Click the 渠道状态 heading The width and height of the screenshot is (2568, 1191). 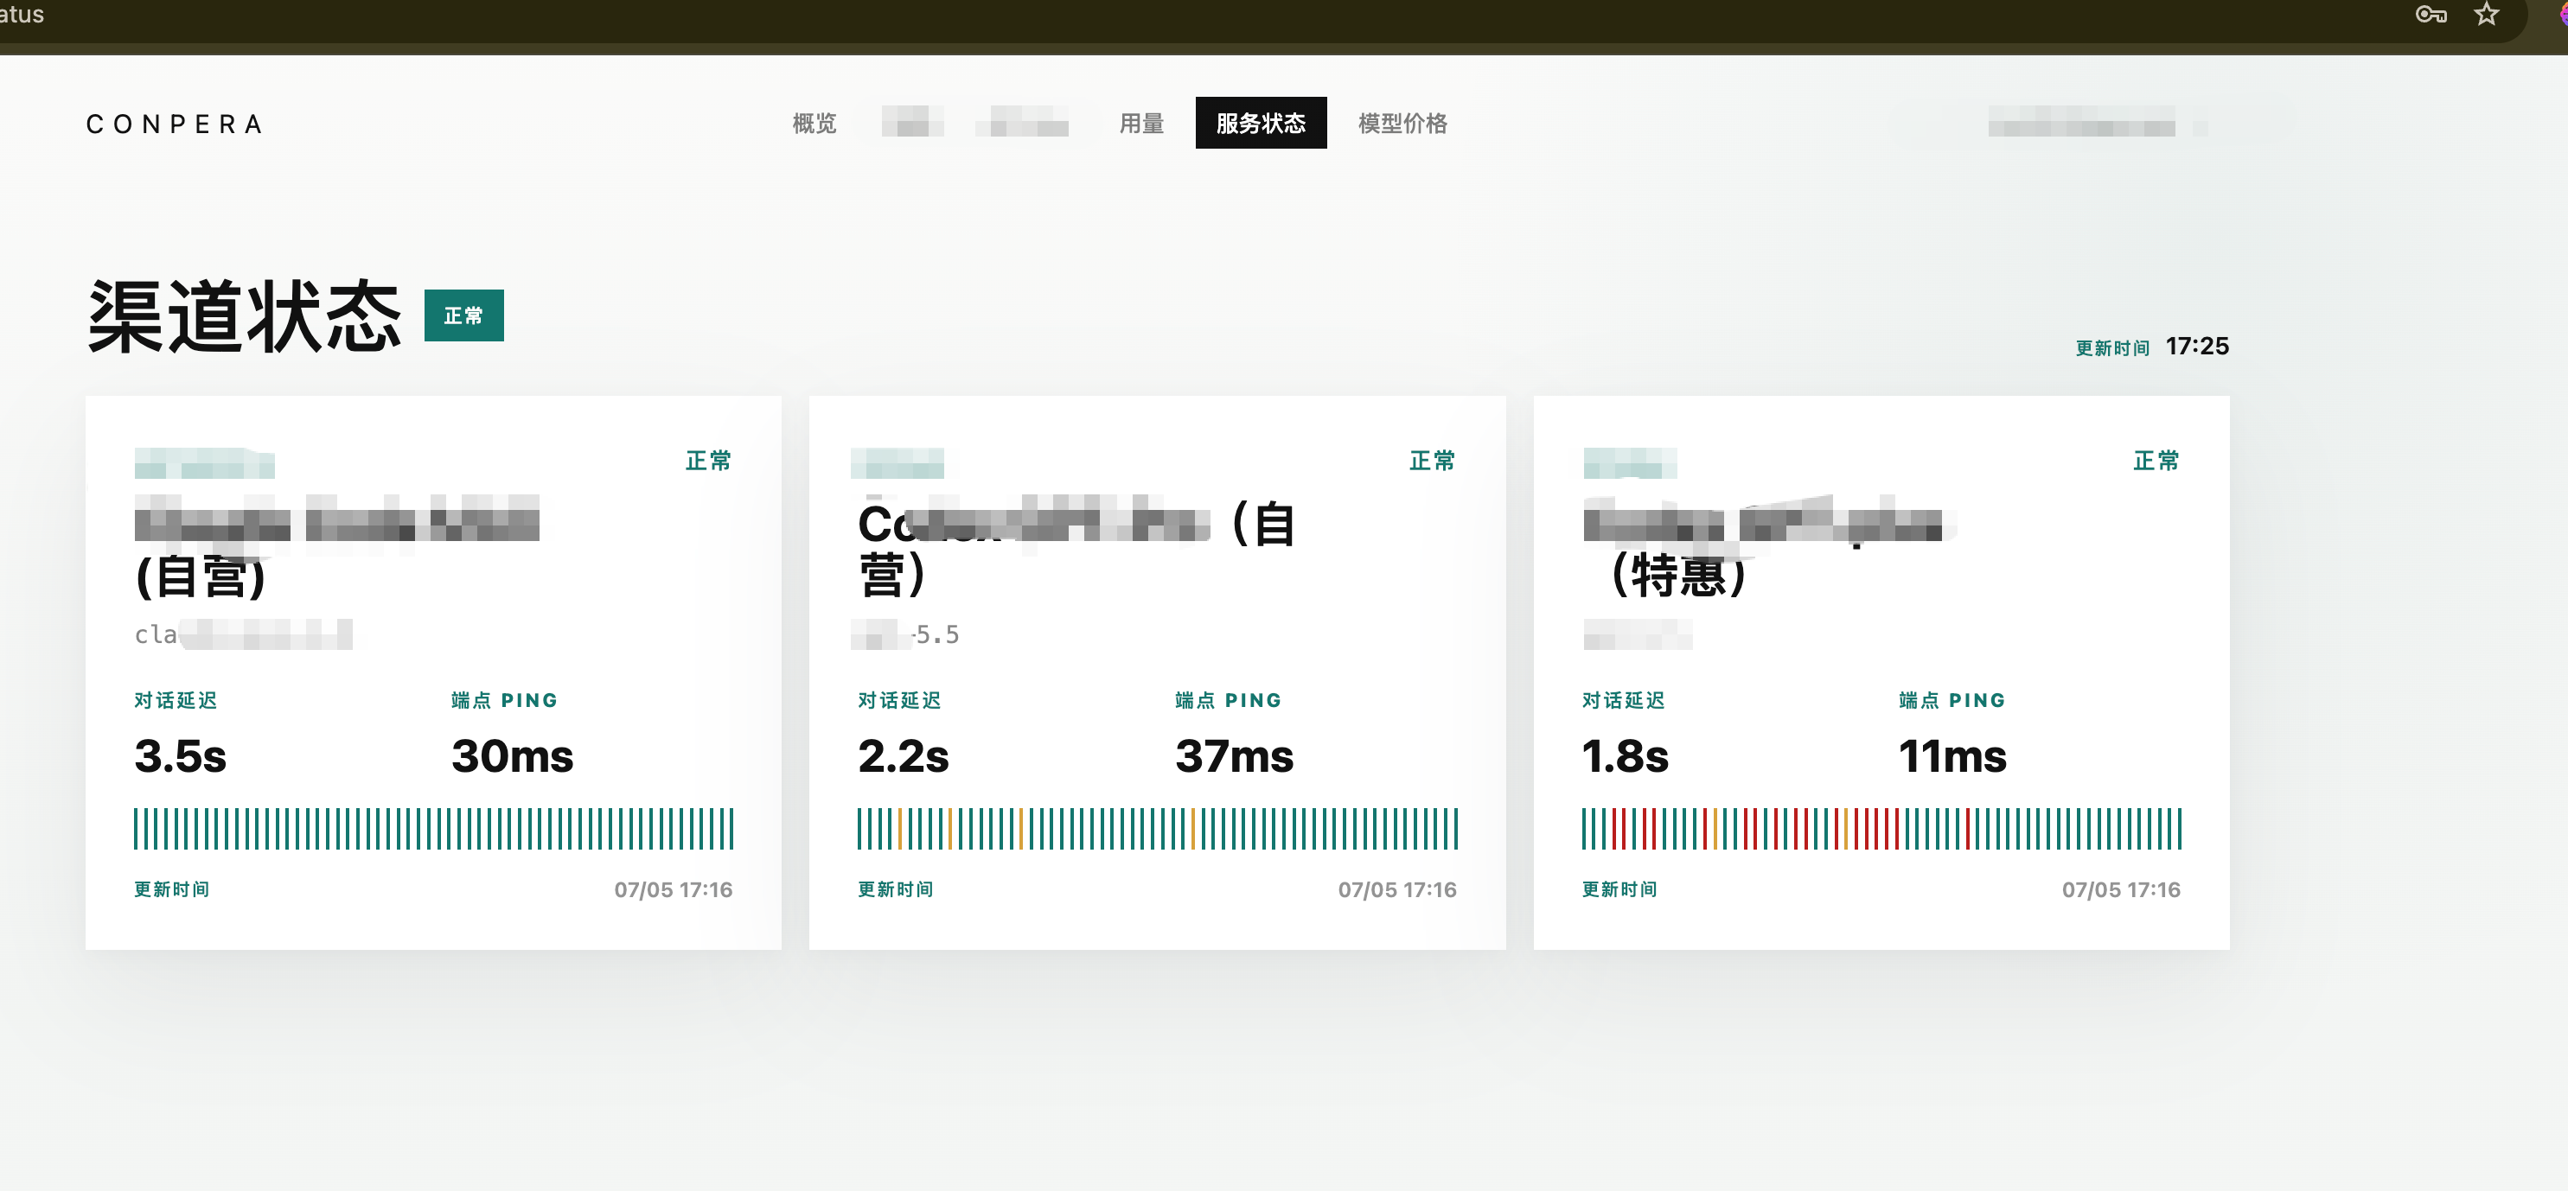pos(246,316)
